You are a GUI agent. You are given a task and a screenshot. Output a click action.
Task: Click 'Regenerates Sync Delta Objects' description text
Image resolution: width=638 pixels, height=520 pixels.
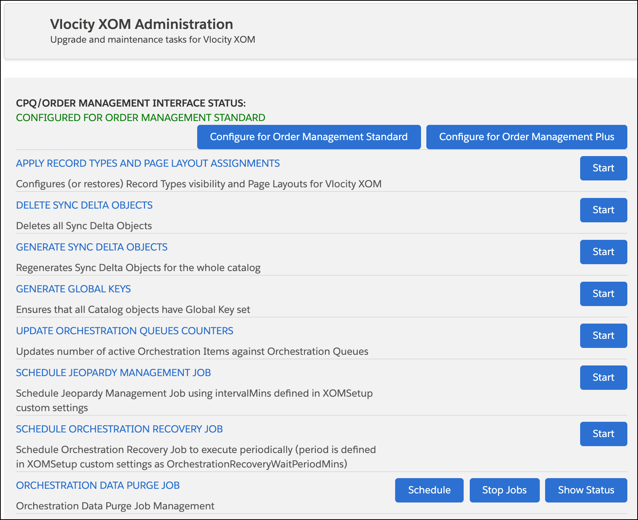pos(138,268)
